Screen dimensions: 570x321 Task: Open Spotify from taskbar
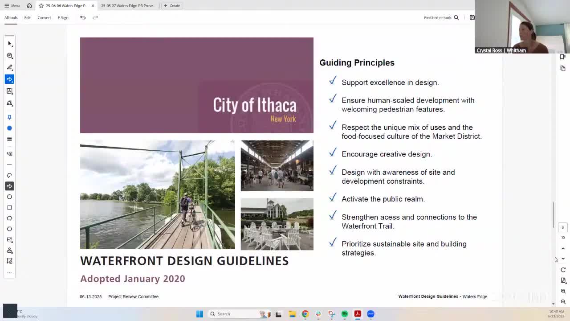coord(345,314)
